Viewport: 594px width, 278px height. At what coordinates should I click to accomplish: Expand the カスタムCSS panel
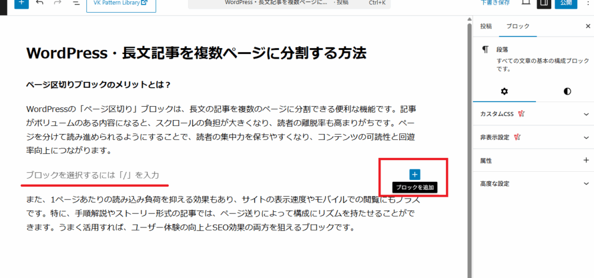click(x=534, y=114)
